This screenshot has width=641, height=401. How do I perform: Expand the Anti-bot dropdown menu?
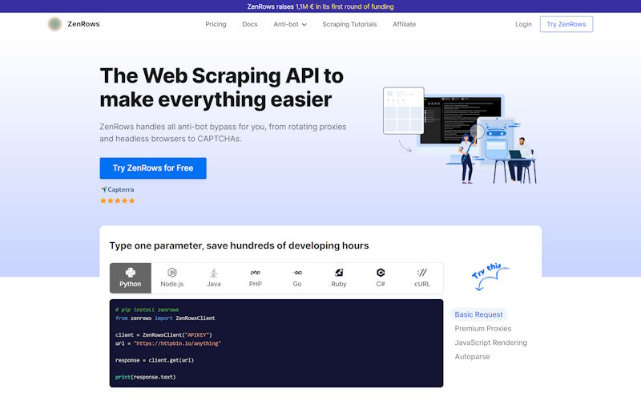tap(290, 24)
